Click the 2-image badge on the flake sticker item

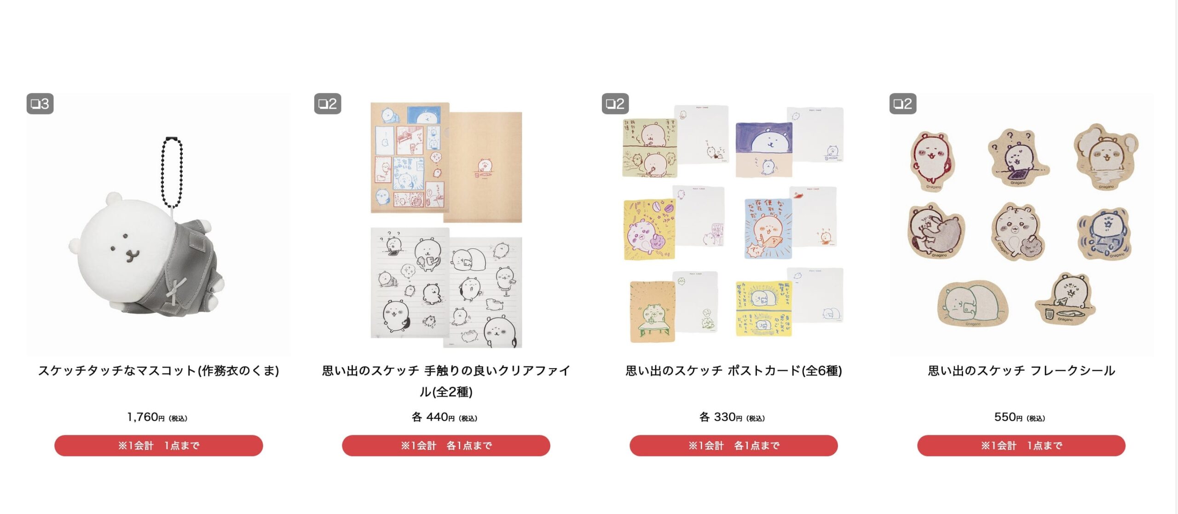coord(903,104)
